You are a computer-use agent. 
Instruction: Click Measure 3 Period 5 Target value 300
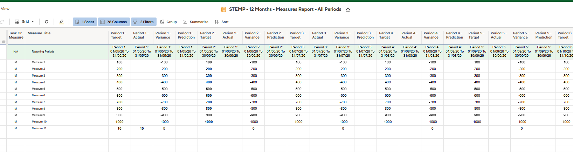(x=477, y=76)
